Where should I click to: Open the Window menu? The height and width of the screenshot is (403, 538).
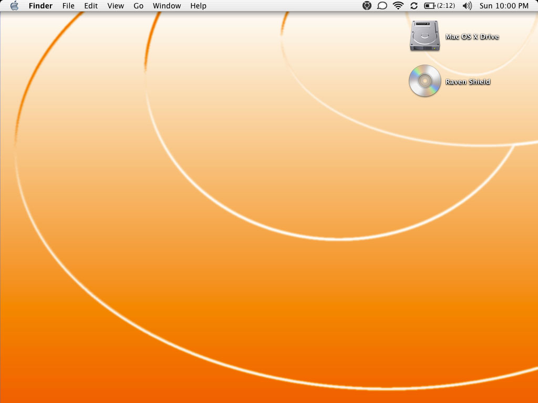click(167, 6)
